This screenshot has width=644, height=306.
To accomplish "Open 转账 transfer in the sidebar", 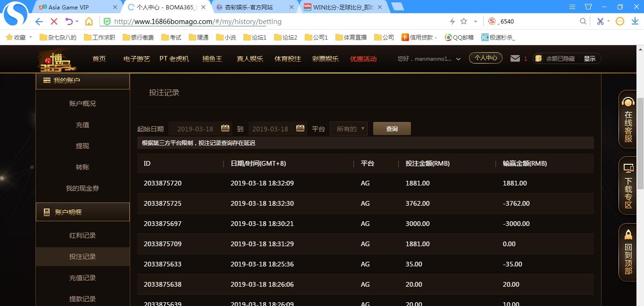I will tap(83, 167).
